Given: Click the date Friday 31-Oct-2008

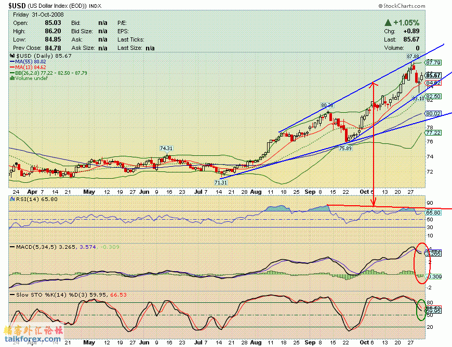Looking at the screenshot, I should tap(38, 15).
